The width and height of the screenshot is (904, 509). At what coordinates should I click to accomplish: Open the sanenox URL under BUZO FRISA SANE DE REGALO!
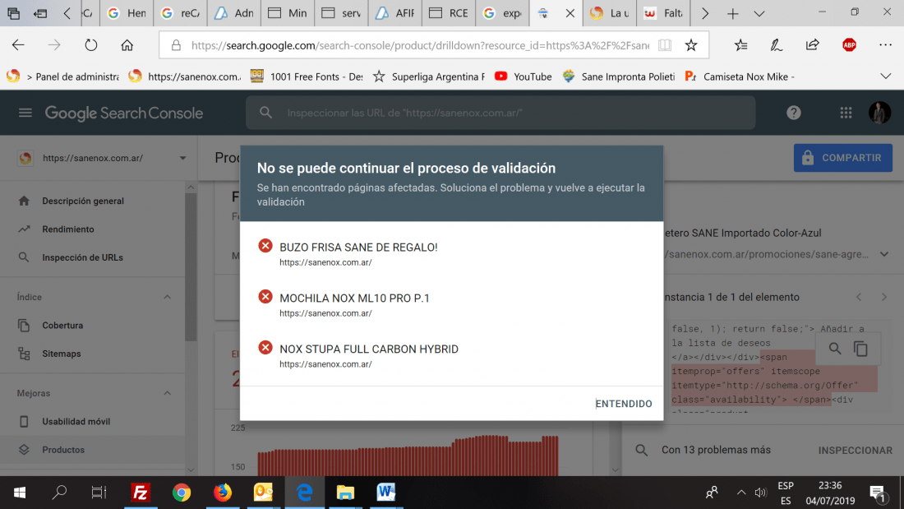tap(325, 262)
